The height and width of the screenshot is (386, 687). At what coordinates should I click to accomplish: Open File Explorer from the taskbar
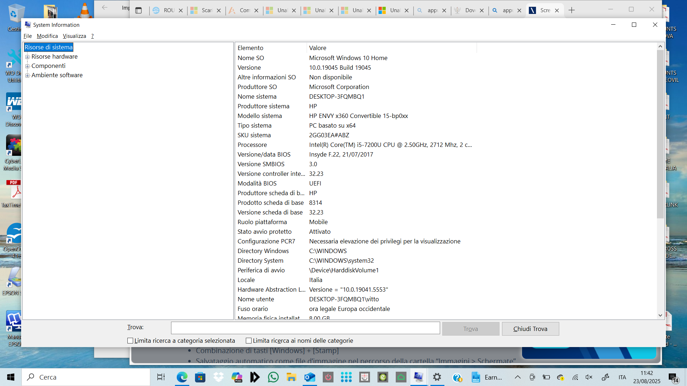point(291,377)
